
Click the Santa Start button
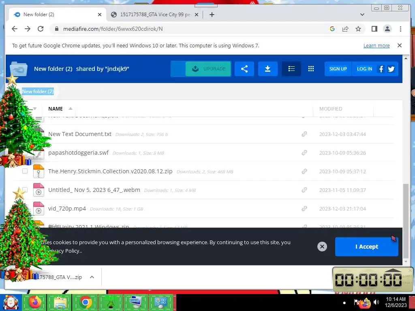(11, 302)
